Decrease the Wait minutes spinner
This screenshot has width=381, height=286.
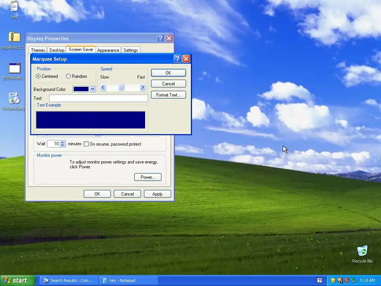[63, 145]
